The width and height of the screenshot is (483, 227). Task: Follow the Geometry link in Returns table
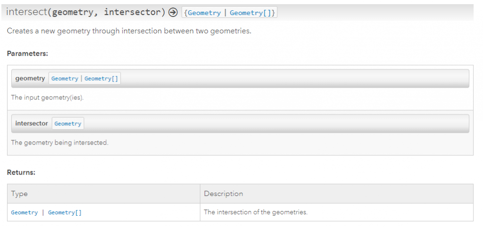pos(25,212)
